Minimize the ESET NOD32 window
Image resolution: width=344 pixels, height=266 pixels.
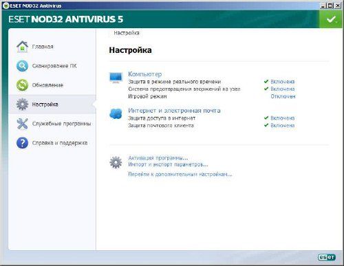323,5
